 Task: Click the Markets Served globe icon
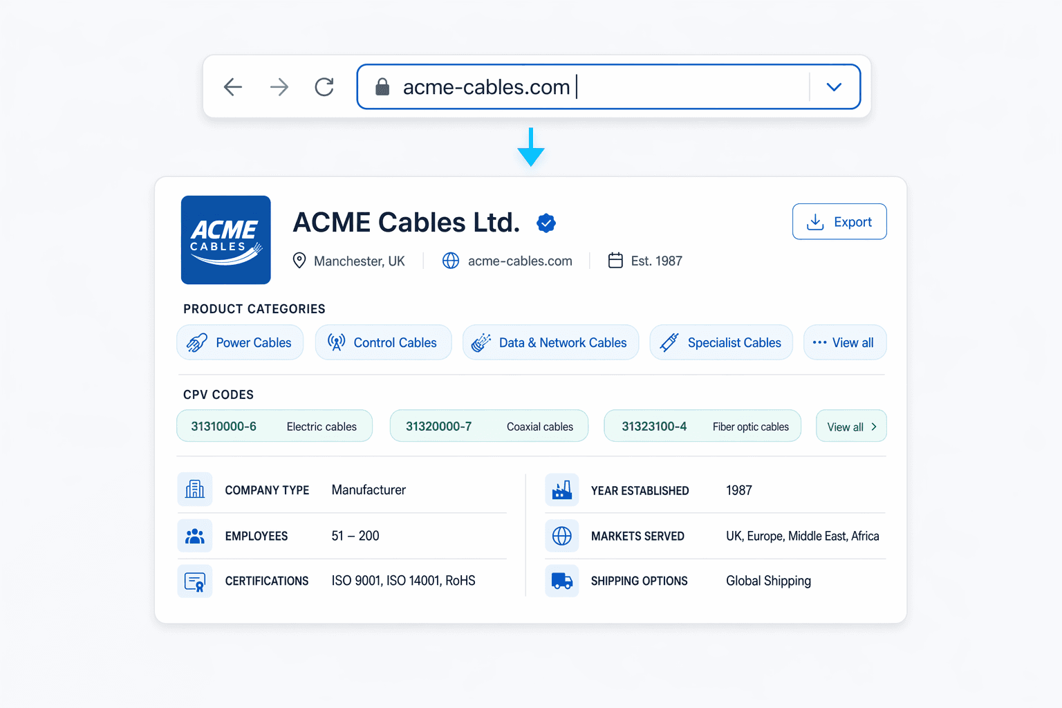[x=562, y=536]
